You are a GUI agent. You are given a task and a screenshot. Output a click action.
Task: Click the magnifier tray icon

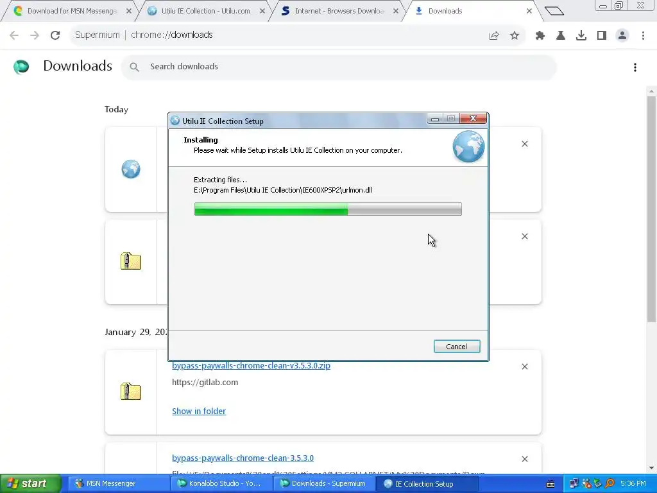[610, 484]
